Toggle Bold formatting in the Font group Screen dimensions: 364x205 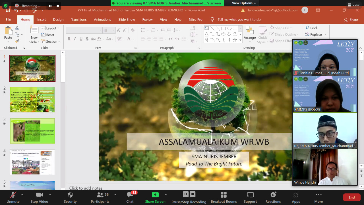[69, 39]
